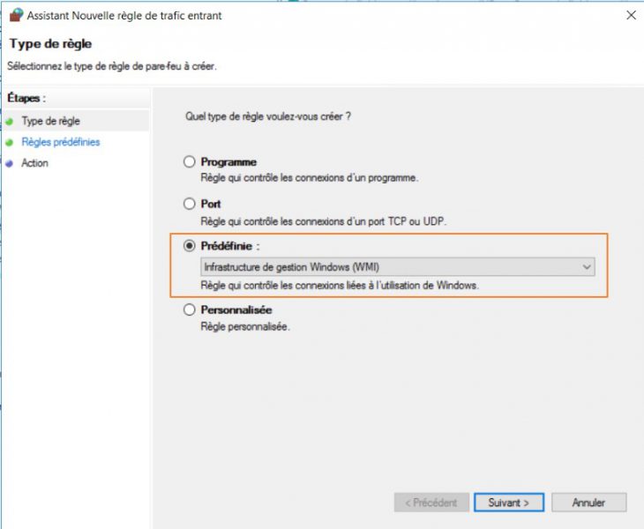The height and width of the screenshot is (529, 644).
Task: Click the green bullet beside Type de règle
Action: pos(11,121)
